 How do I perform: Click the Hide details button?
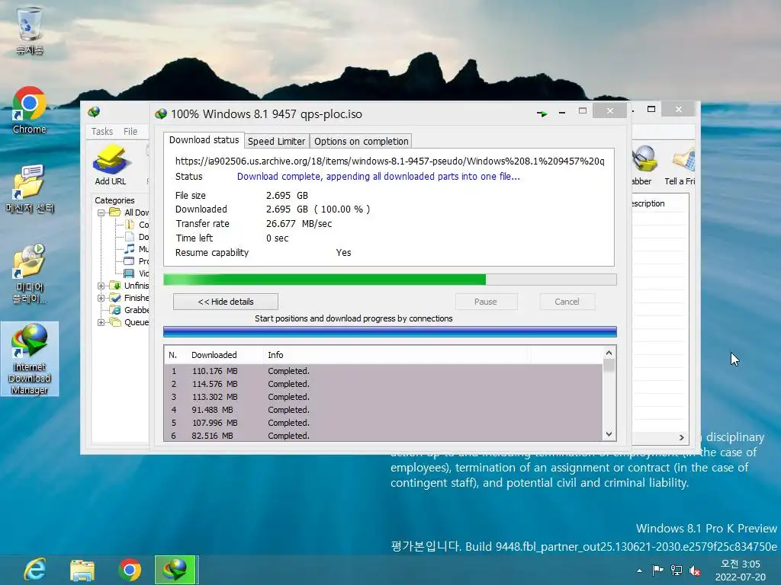226,302
